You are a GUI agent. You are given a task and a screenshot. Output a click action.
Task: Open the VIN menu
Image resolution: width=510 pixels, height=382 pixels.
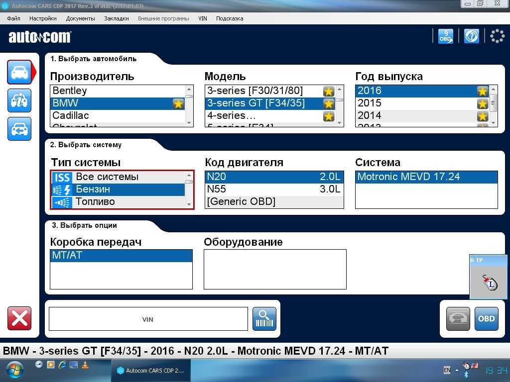203,18
